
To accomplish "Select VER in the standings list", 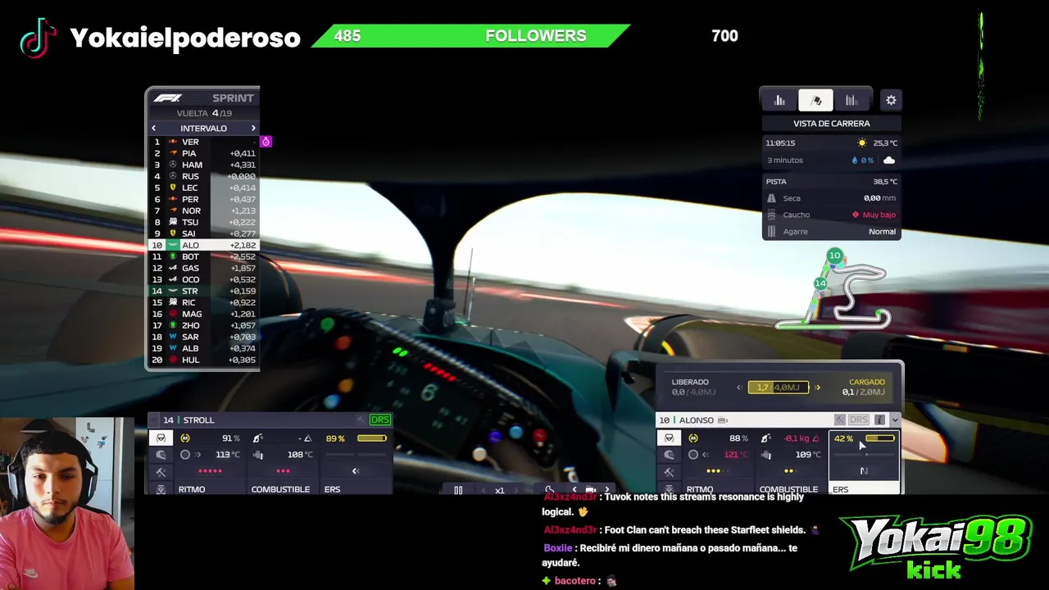I will pyautogui.click(x=202, y=142).
